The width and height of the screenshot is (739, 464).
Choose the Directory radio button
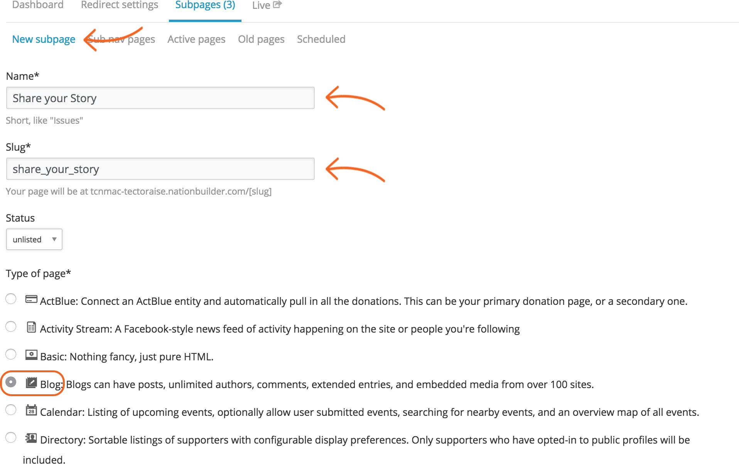pos(11,437)
